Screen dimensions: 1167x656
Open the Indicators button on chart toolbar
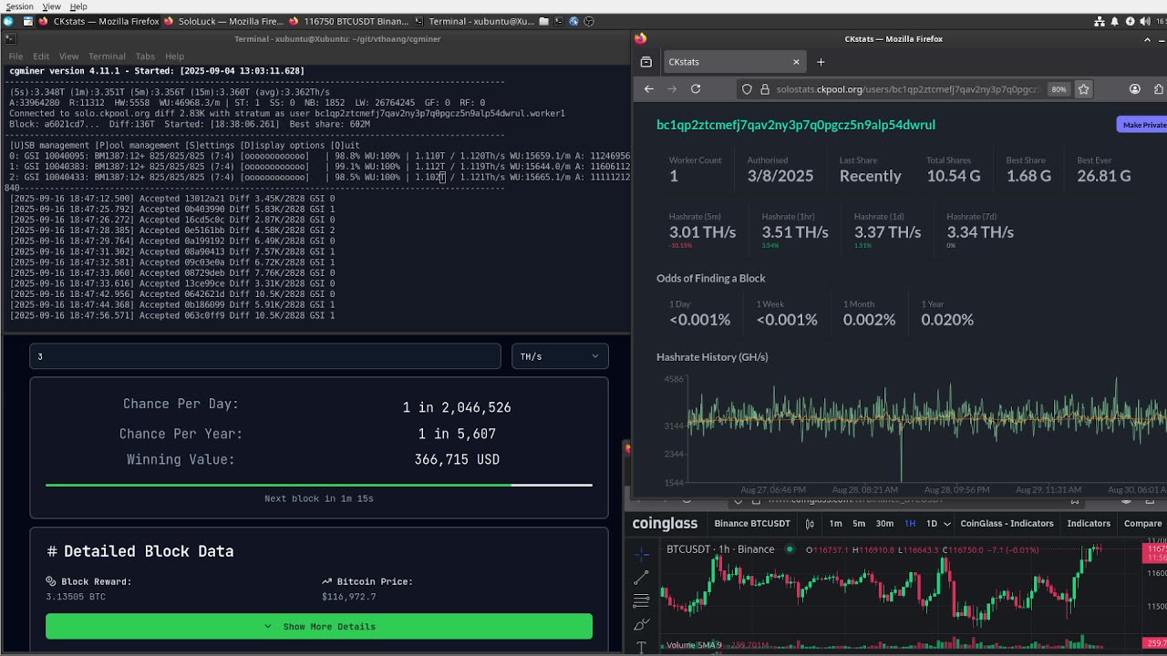click(1089, 524)
